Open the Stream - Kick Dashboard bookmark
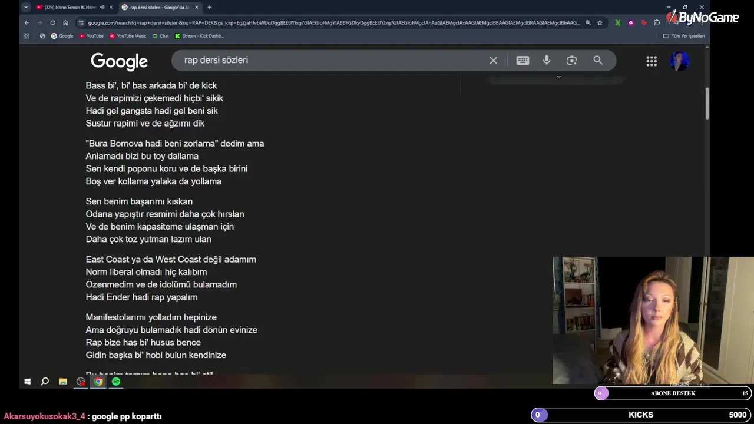754x424 pixels. tap(199, 36)
